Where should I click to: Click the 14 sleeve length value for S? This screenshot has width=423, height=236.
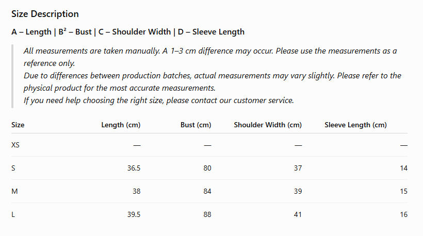403,168
